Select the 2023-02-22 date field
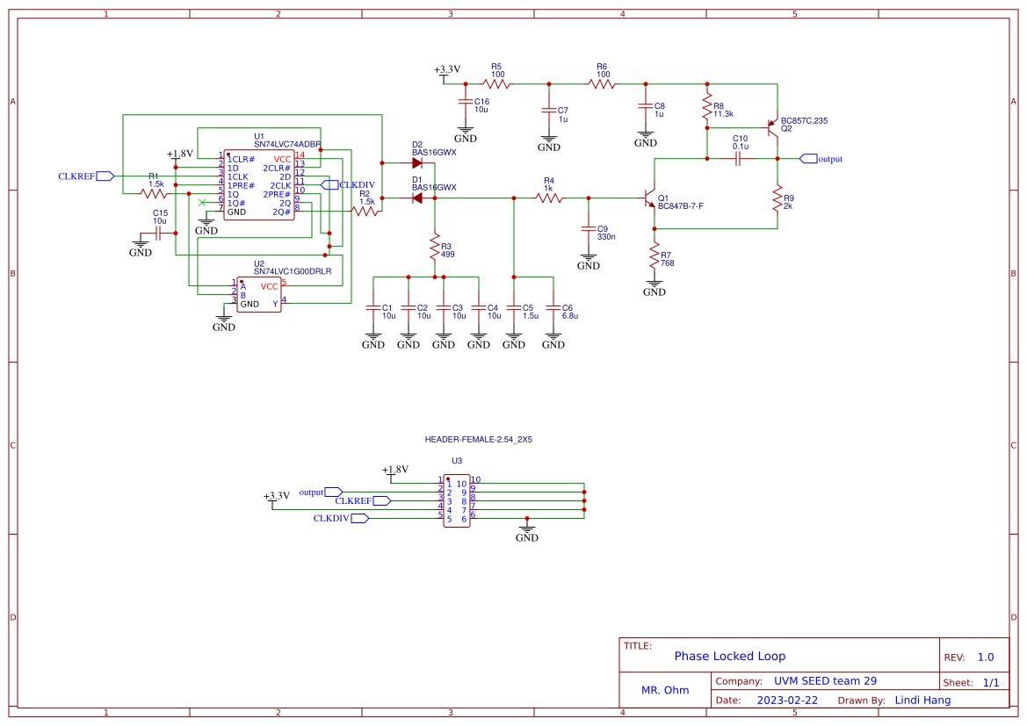Viewport: 1027px width, 726px height. click(788, 700)
